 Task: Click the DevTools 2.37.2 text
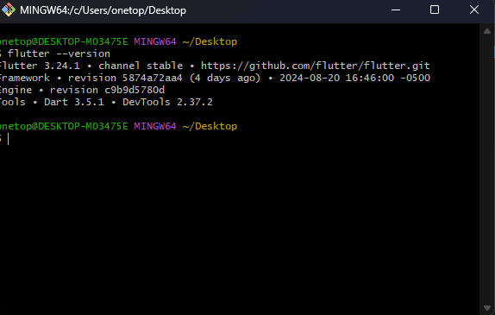(167, 102)
